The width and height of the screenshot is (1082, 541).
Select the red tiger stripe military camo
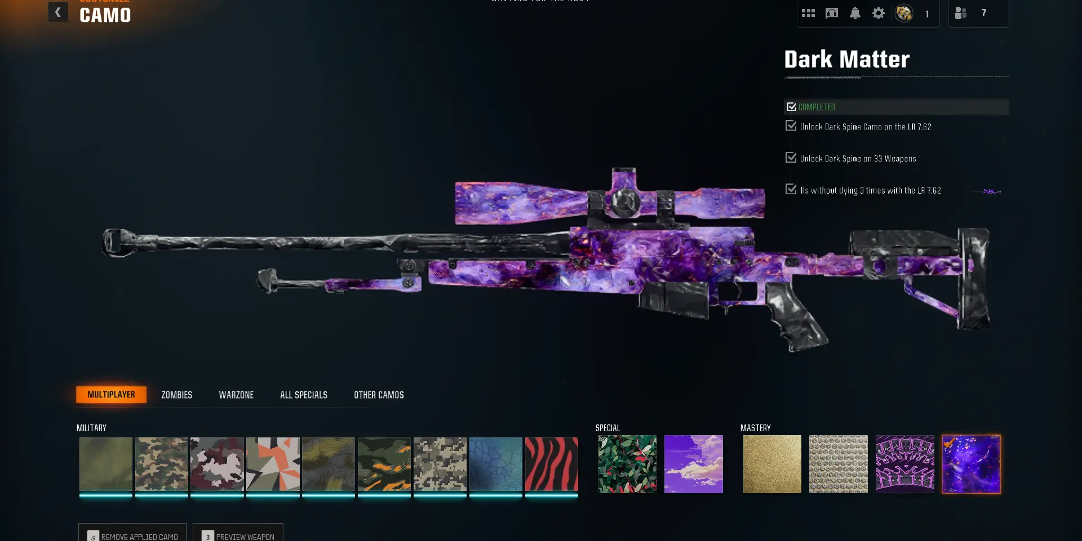[x=552, y=464]
